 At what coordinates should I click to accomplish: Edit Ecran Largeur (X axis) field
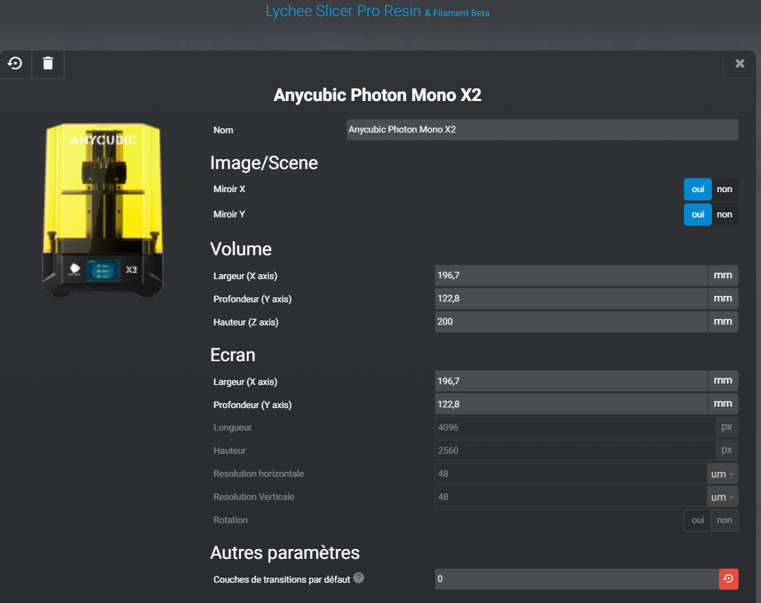pos(571,381)
